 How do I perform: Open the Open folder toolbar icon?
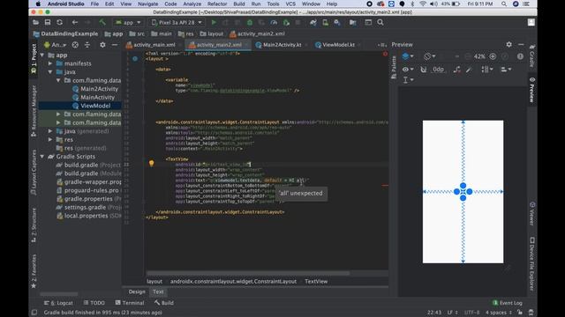[35, 22]
